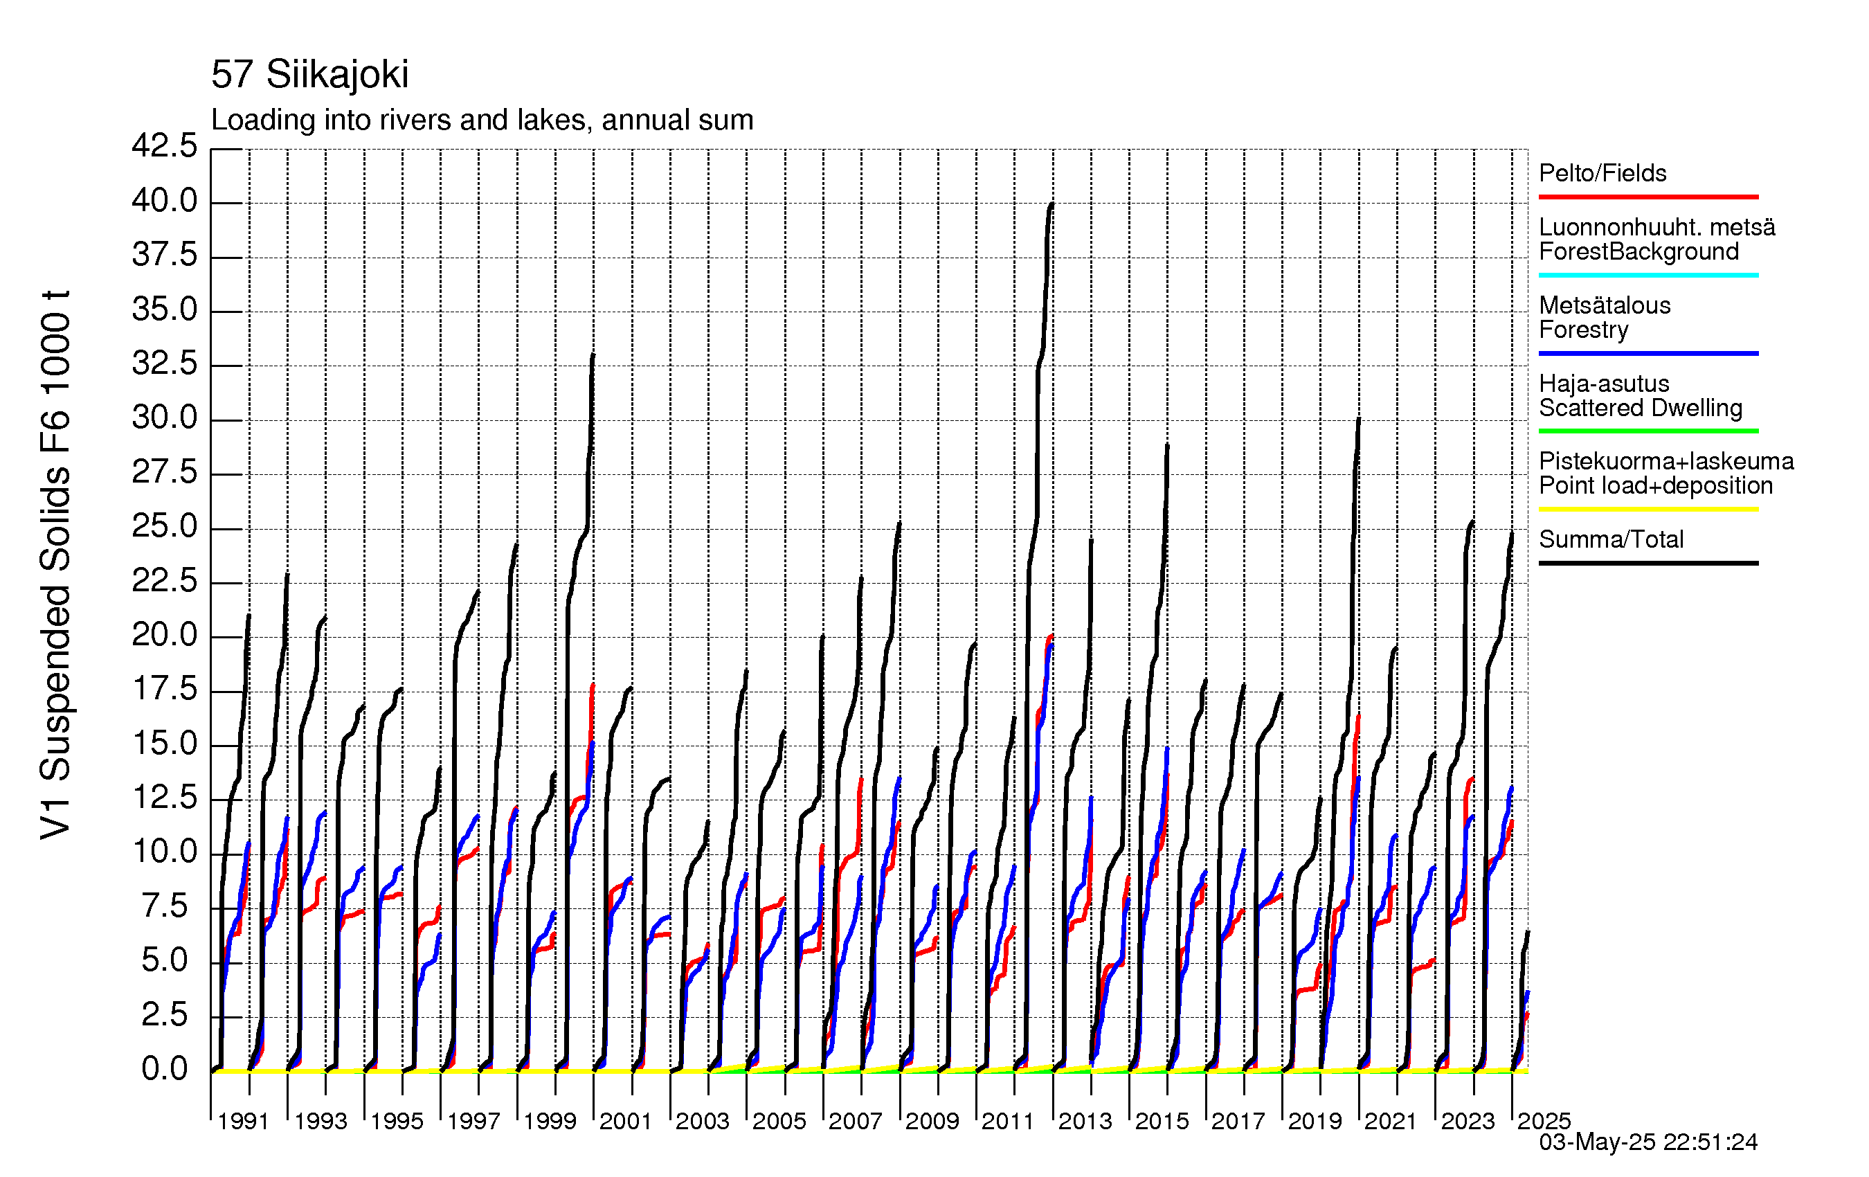
Task: Click y-axis value 35.0
Action: pyautogui.click(x=165, y=309)
